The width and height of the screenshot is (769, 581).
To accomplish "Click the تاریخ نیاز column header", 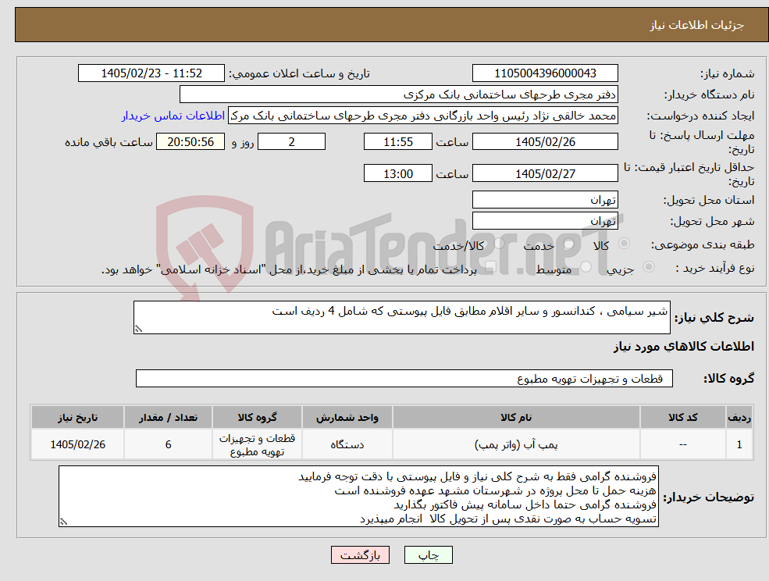I will [77, 417].
